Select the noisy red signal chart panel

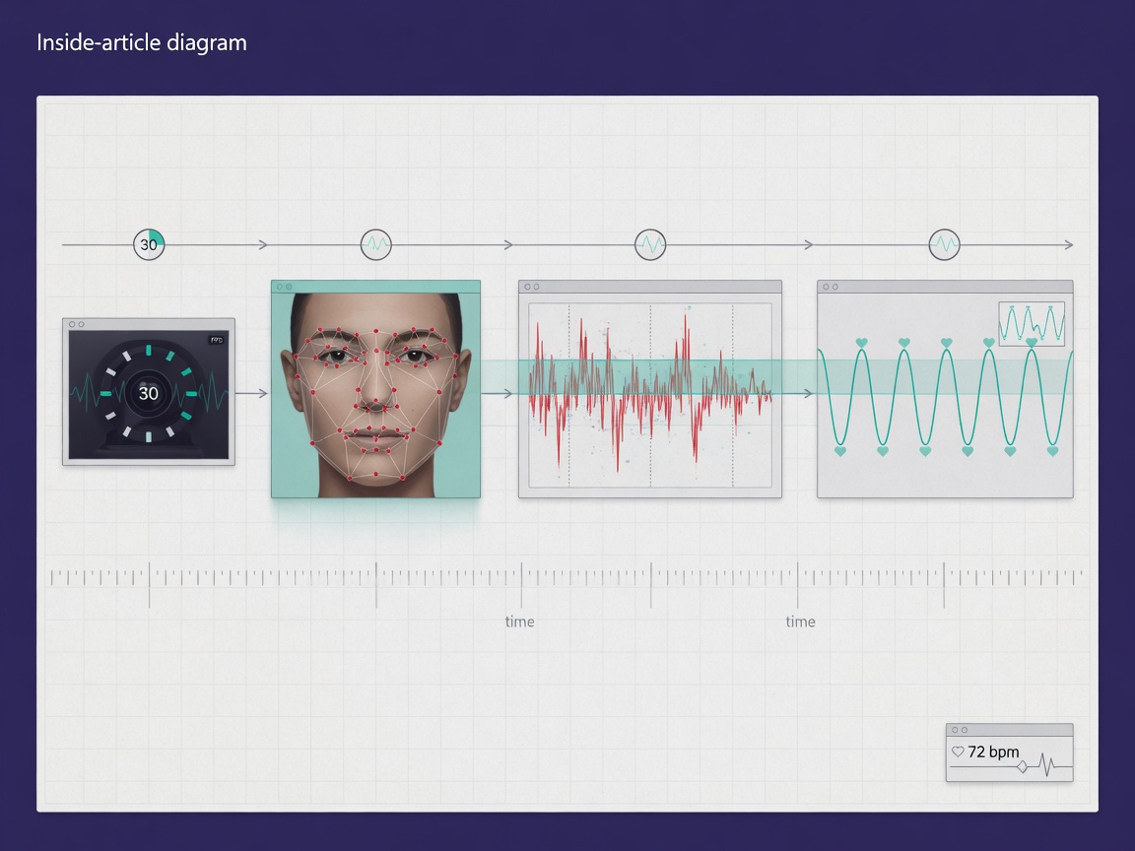click(650, 389)
